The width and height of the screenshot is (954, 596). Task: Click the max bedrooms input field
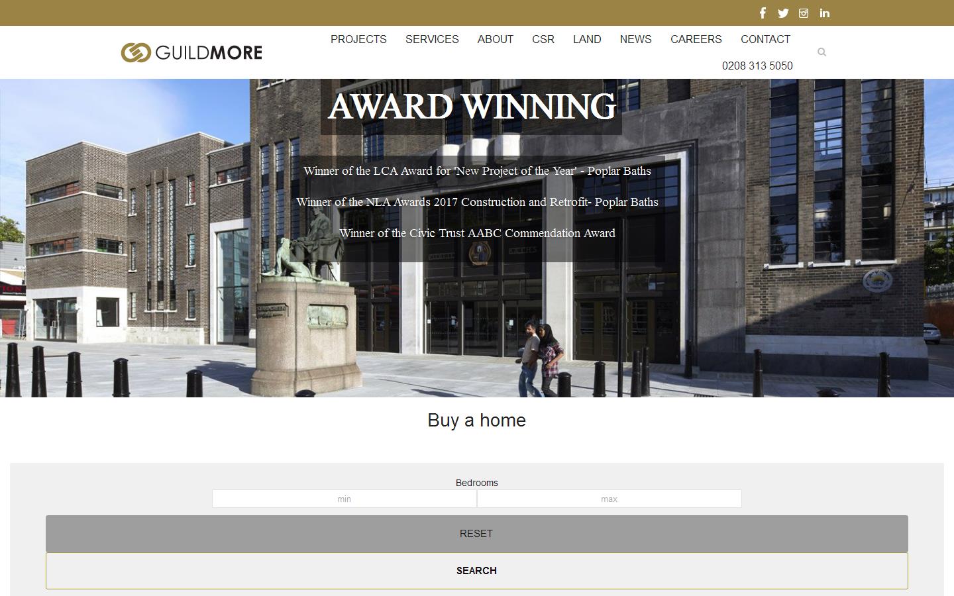tap(609, 499)
